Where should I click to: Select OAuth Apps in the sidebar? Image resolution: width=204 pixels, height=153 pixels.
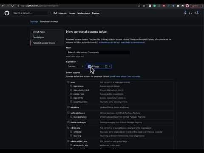38,37
